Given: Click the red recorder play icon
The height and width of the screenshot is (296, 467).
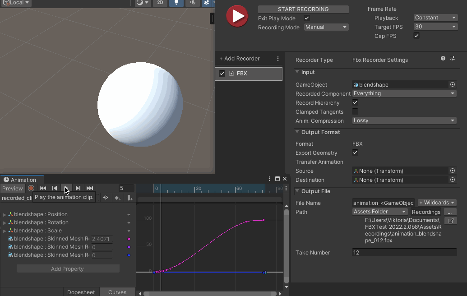Looking at the screenshot, I should click(x=236, y=16).
